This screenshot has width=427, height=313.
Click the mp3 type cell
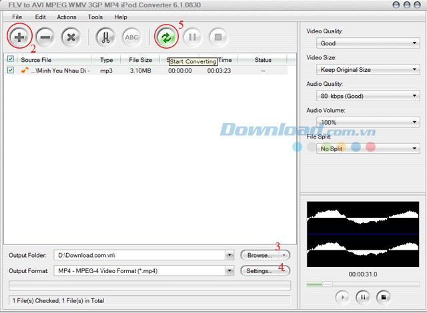click(106, 71)
